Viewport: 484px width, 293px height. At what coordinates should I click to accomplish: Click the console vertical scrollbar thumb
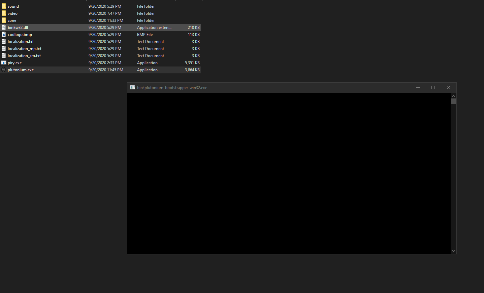pyautogui.click(x=453, y=101)
